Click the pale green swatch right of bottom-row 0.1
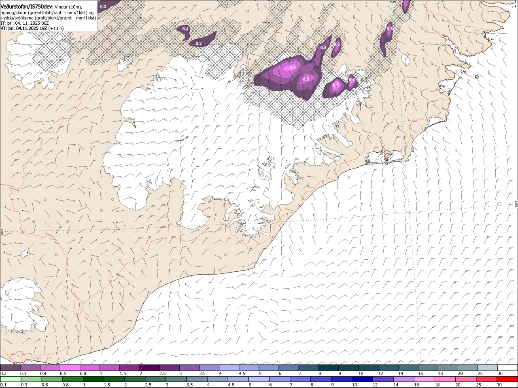518x388 pixels. pyautogui.click(x=10, y=379)
